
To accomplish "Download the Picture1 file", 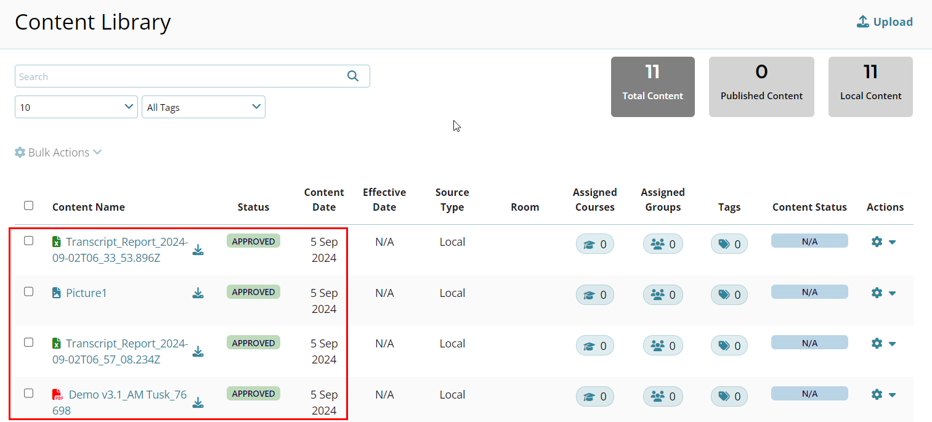I will tap(198, 293).
